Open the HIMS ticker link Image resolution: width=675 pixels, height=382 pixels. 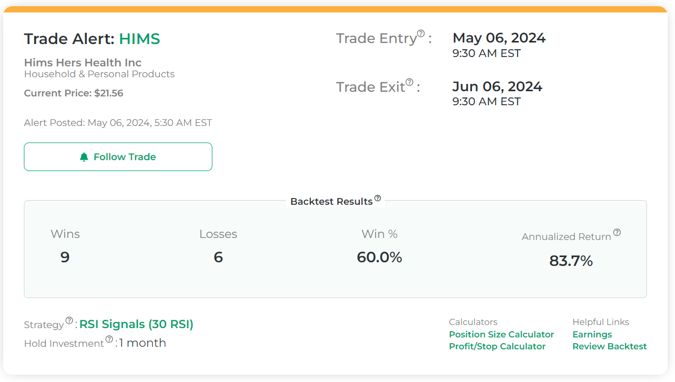(x=140, y=39)
